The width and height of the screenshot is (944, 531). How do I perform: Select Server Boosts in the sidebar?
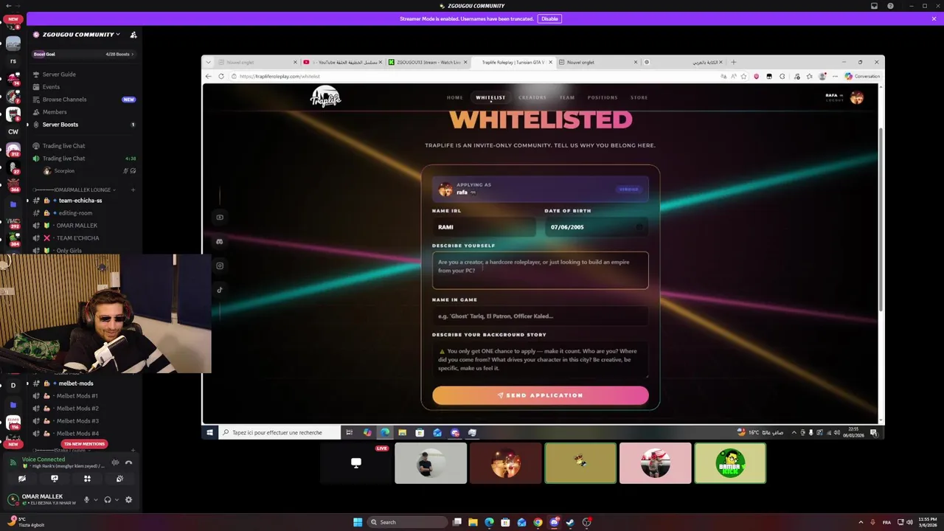pyautogui.click(x=60, y=125)
